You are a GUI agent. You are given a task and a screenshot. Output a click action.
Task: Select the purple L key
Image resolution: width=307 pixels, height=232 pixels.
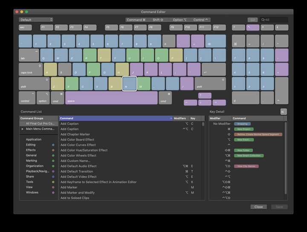(165, 69)
